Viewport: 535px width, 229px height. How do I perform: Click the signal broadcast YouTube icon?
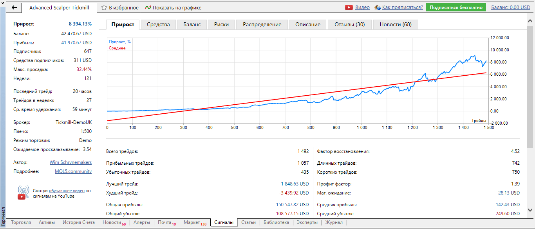(x=23, y=192)
